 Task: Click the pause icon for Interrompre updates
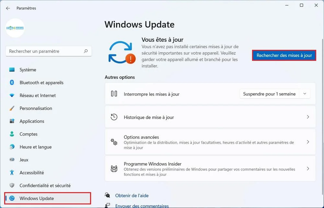pos(114,94)
